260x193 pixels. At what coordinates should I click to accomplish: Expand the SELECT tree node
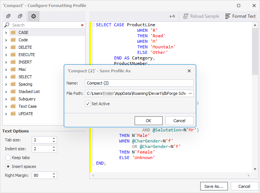coord(6,77)
